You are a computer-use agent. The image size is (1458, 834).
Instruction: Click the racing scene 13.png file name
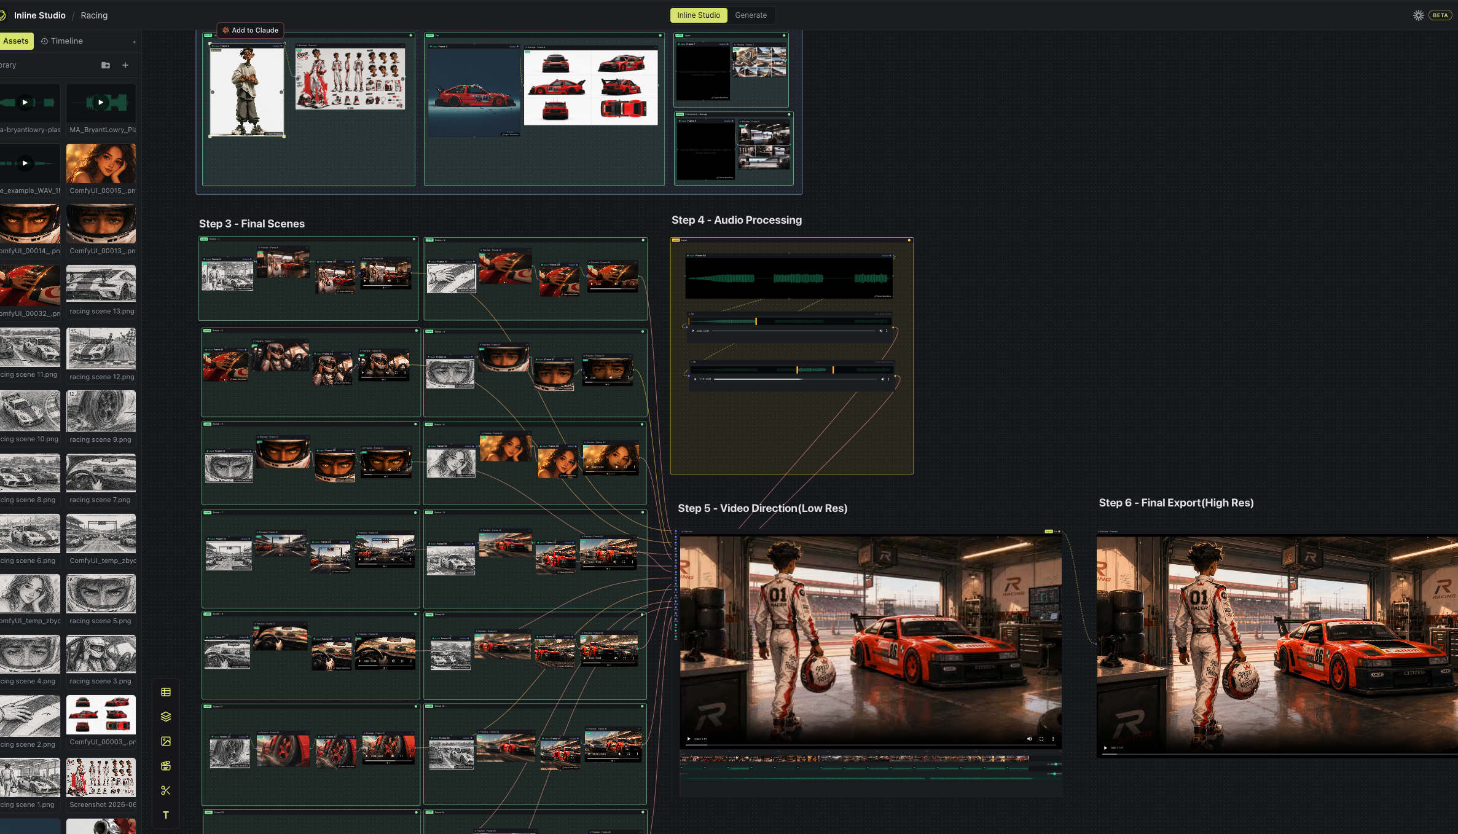pyautogui.click(x=101, y=312)
